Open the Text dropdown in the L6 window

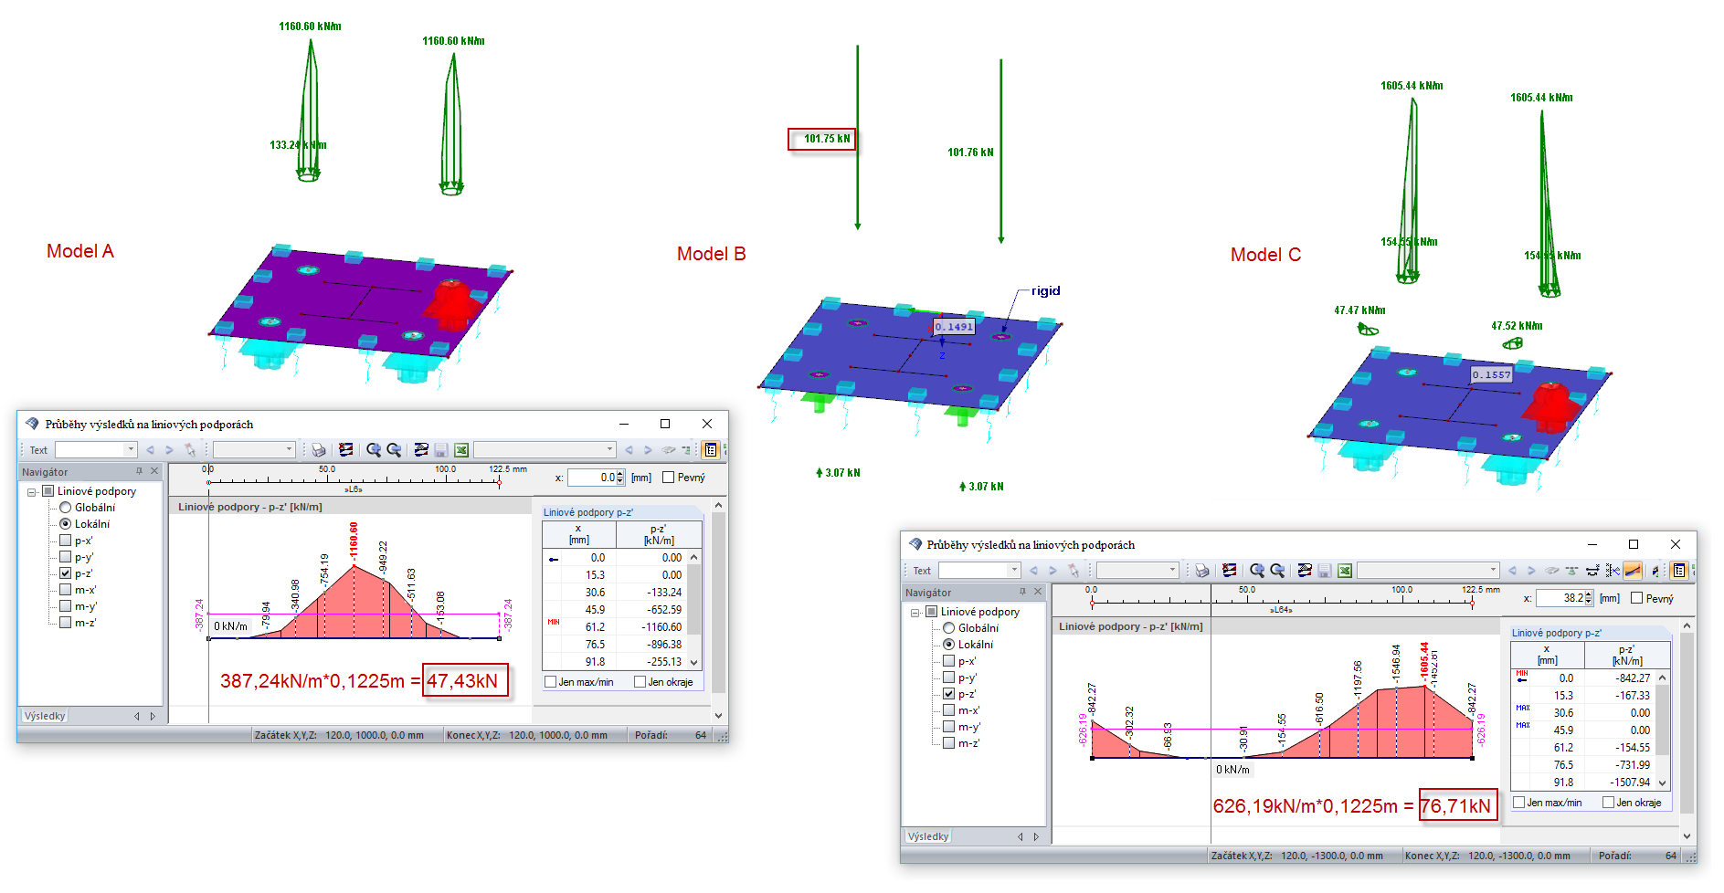point(131,450)
